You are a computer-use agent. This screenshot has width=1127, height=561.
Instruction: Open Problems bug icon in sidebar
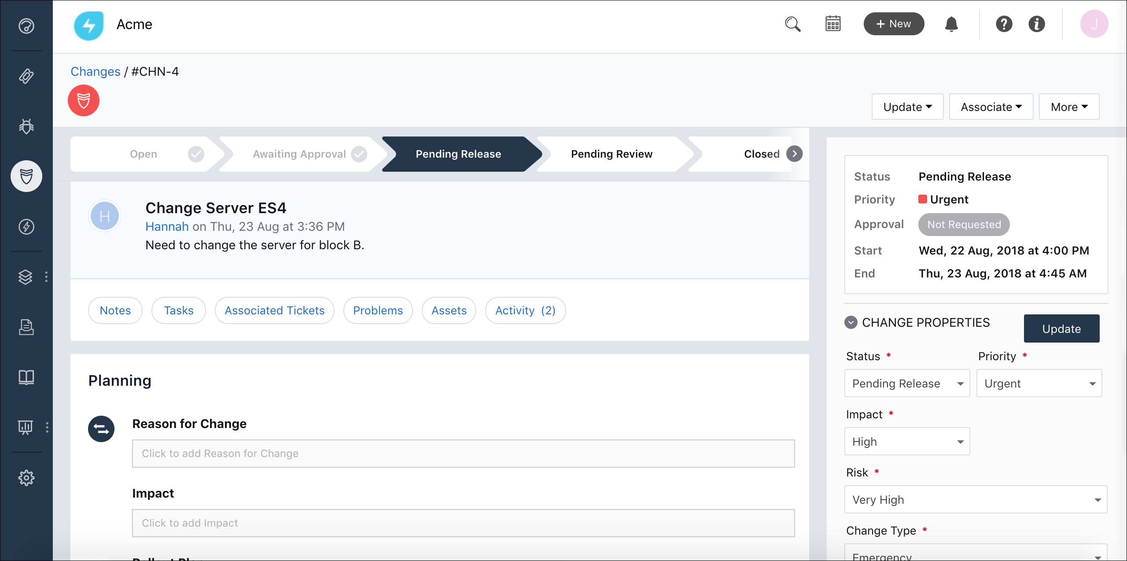26,126
